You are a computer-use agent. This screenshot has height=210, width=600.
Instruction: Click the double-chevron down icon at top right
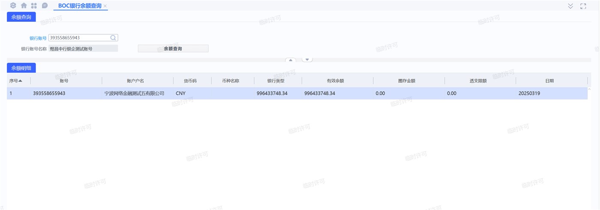(570, 6)
